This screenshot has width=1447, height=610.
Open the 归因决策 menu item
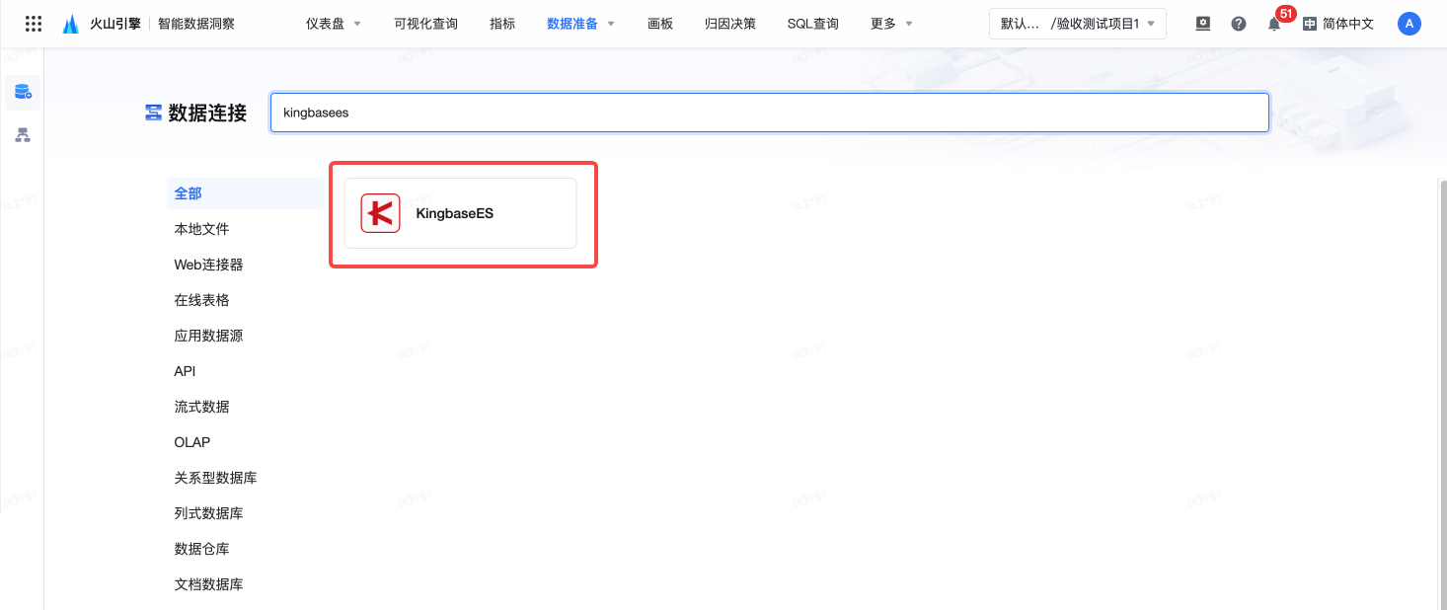pos(730,24)
